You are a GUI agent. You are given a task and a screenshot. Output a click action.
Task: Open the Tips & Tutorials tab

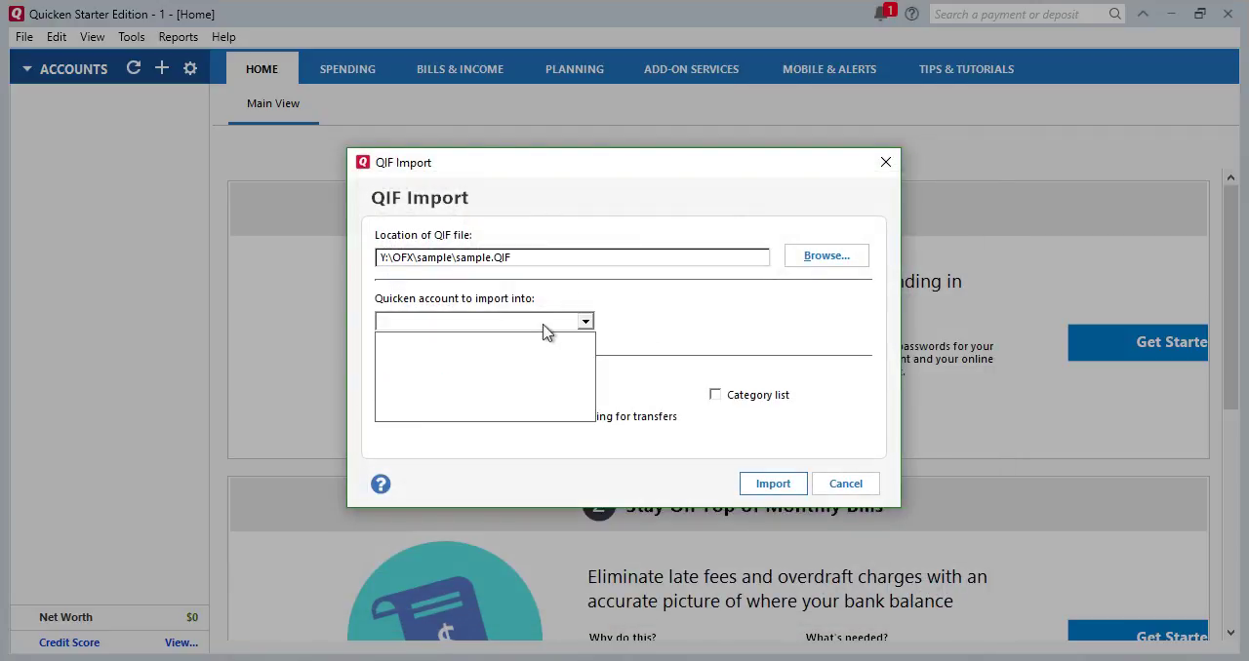[x=966, y=69]
